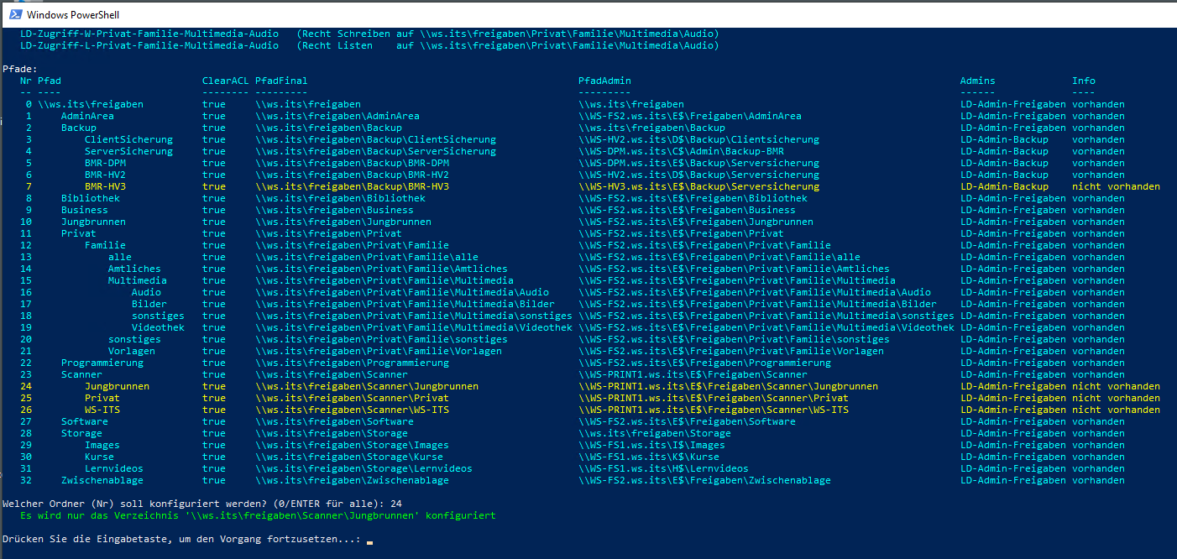Click 'Amtliches' entry in the Pfad column
Screen dimensions: 1177x559
coord(134,269)
